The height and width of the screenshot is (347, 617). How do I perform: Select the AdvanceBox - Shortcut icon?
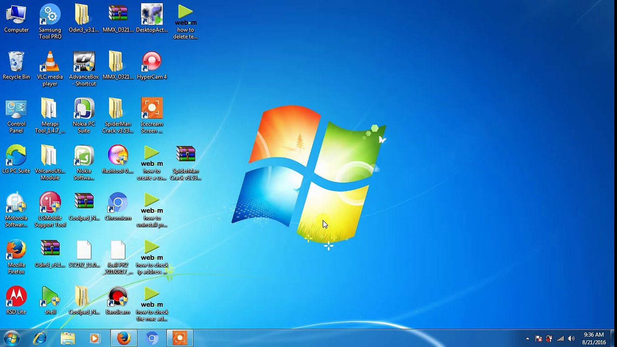click(84, 69)
